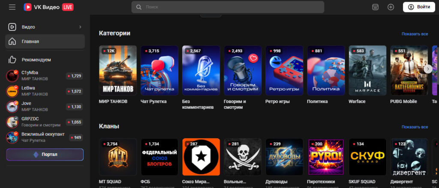Screen dimensions: 439x188
Task: Click the Дуловоды clan title
Action: click(277, 182)
